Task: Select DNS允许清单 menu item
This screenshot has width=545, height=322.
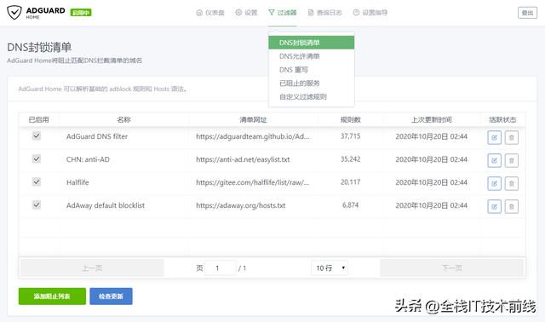Action: pos(312,56)
